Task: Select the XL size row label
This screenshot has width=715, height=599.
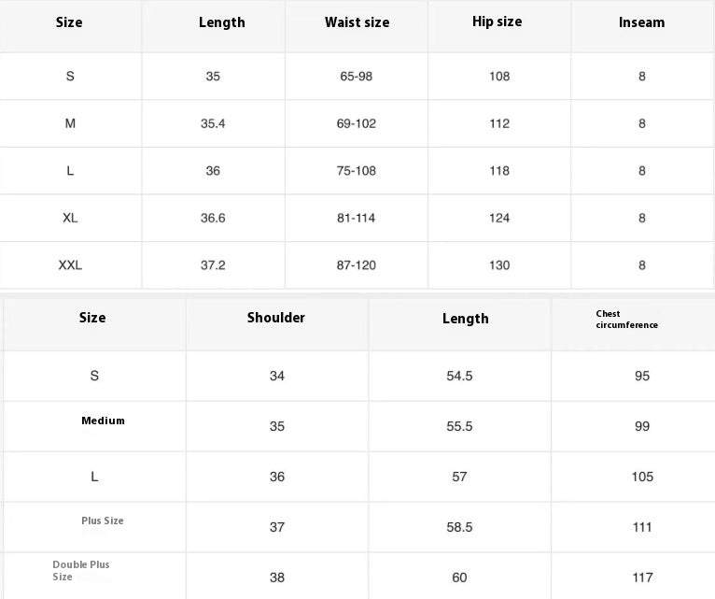Action: (70, 218)
